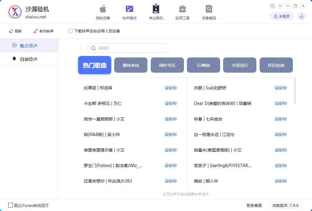This screenshot has width=312, height=211.
Task: Open the 怀旧金曲 category
Action: point(276,65)
